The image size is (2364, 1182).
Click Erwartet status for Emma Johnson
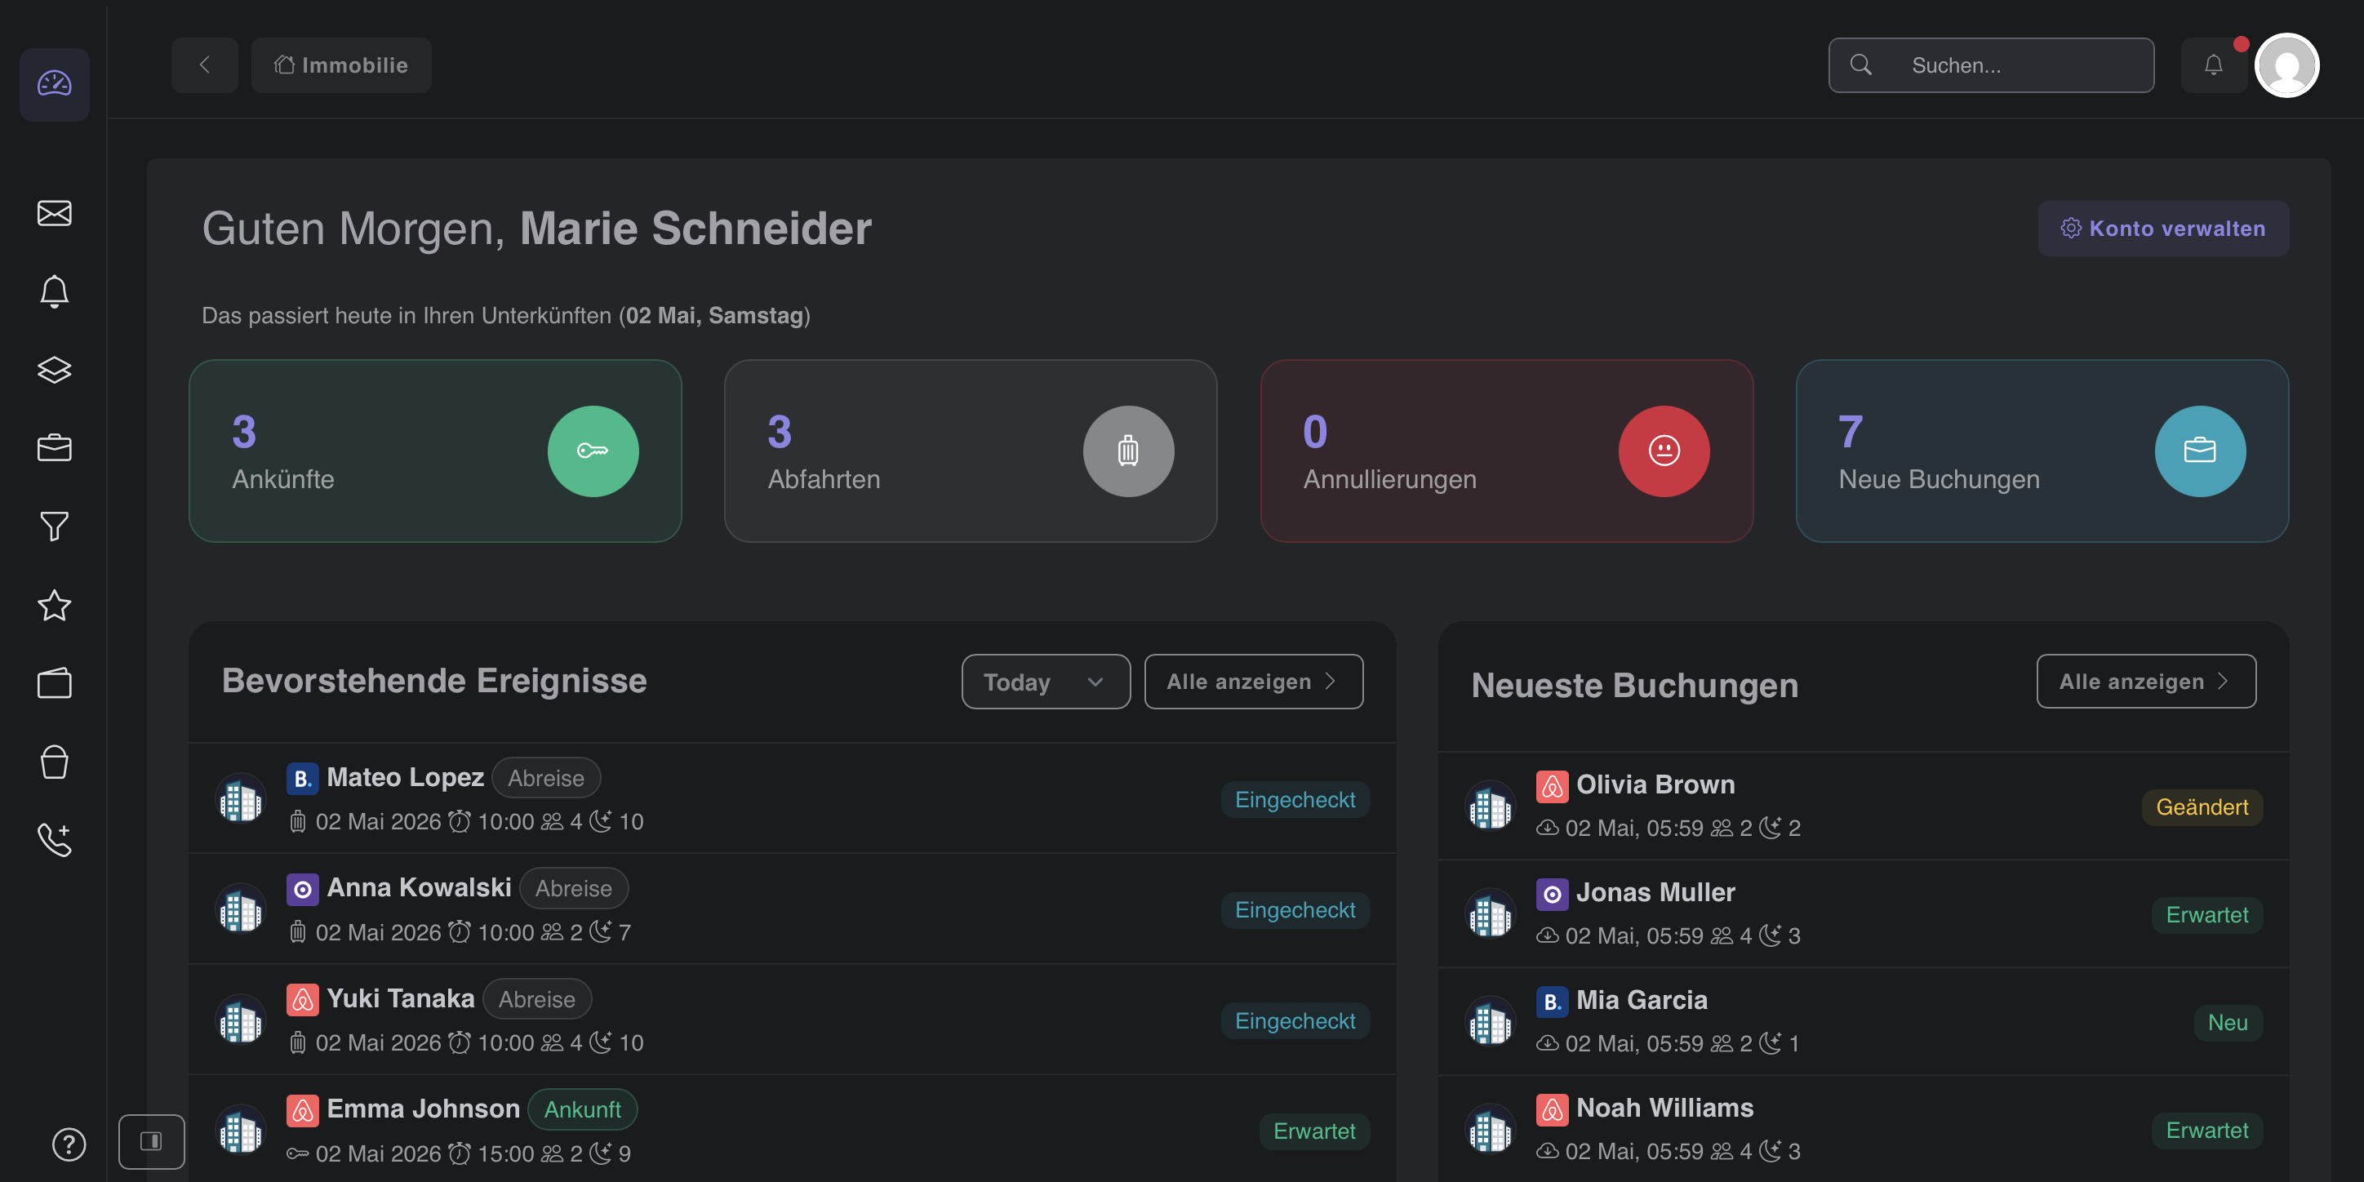coord(1314,1131)
